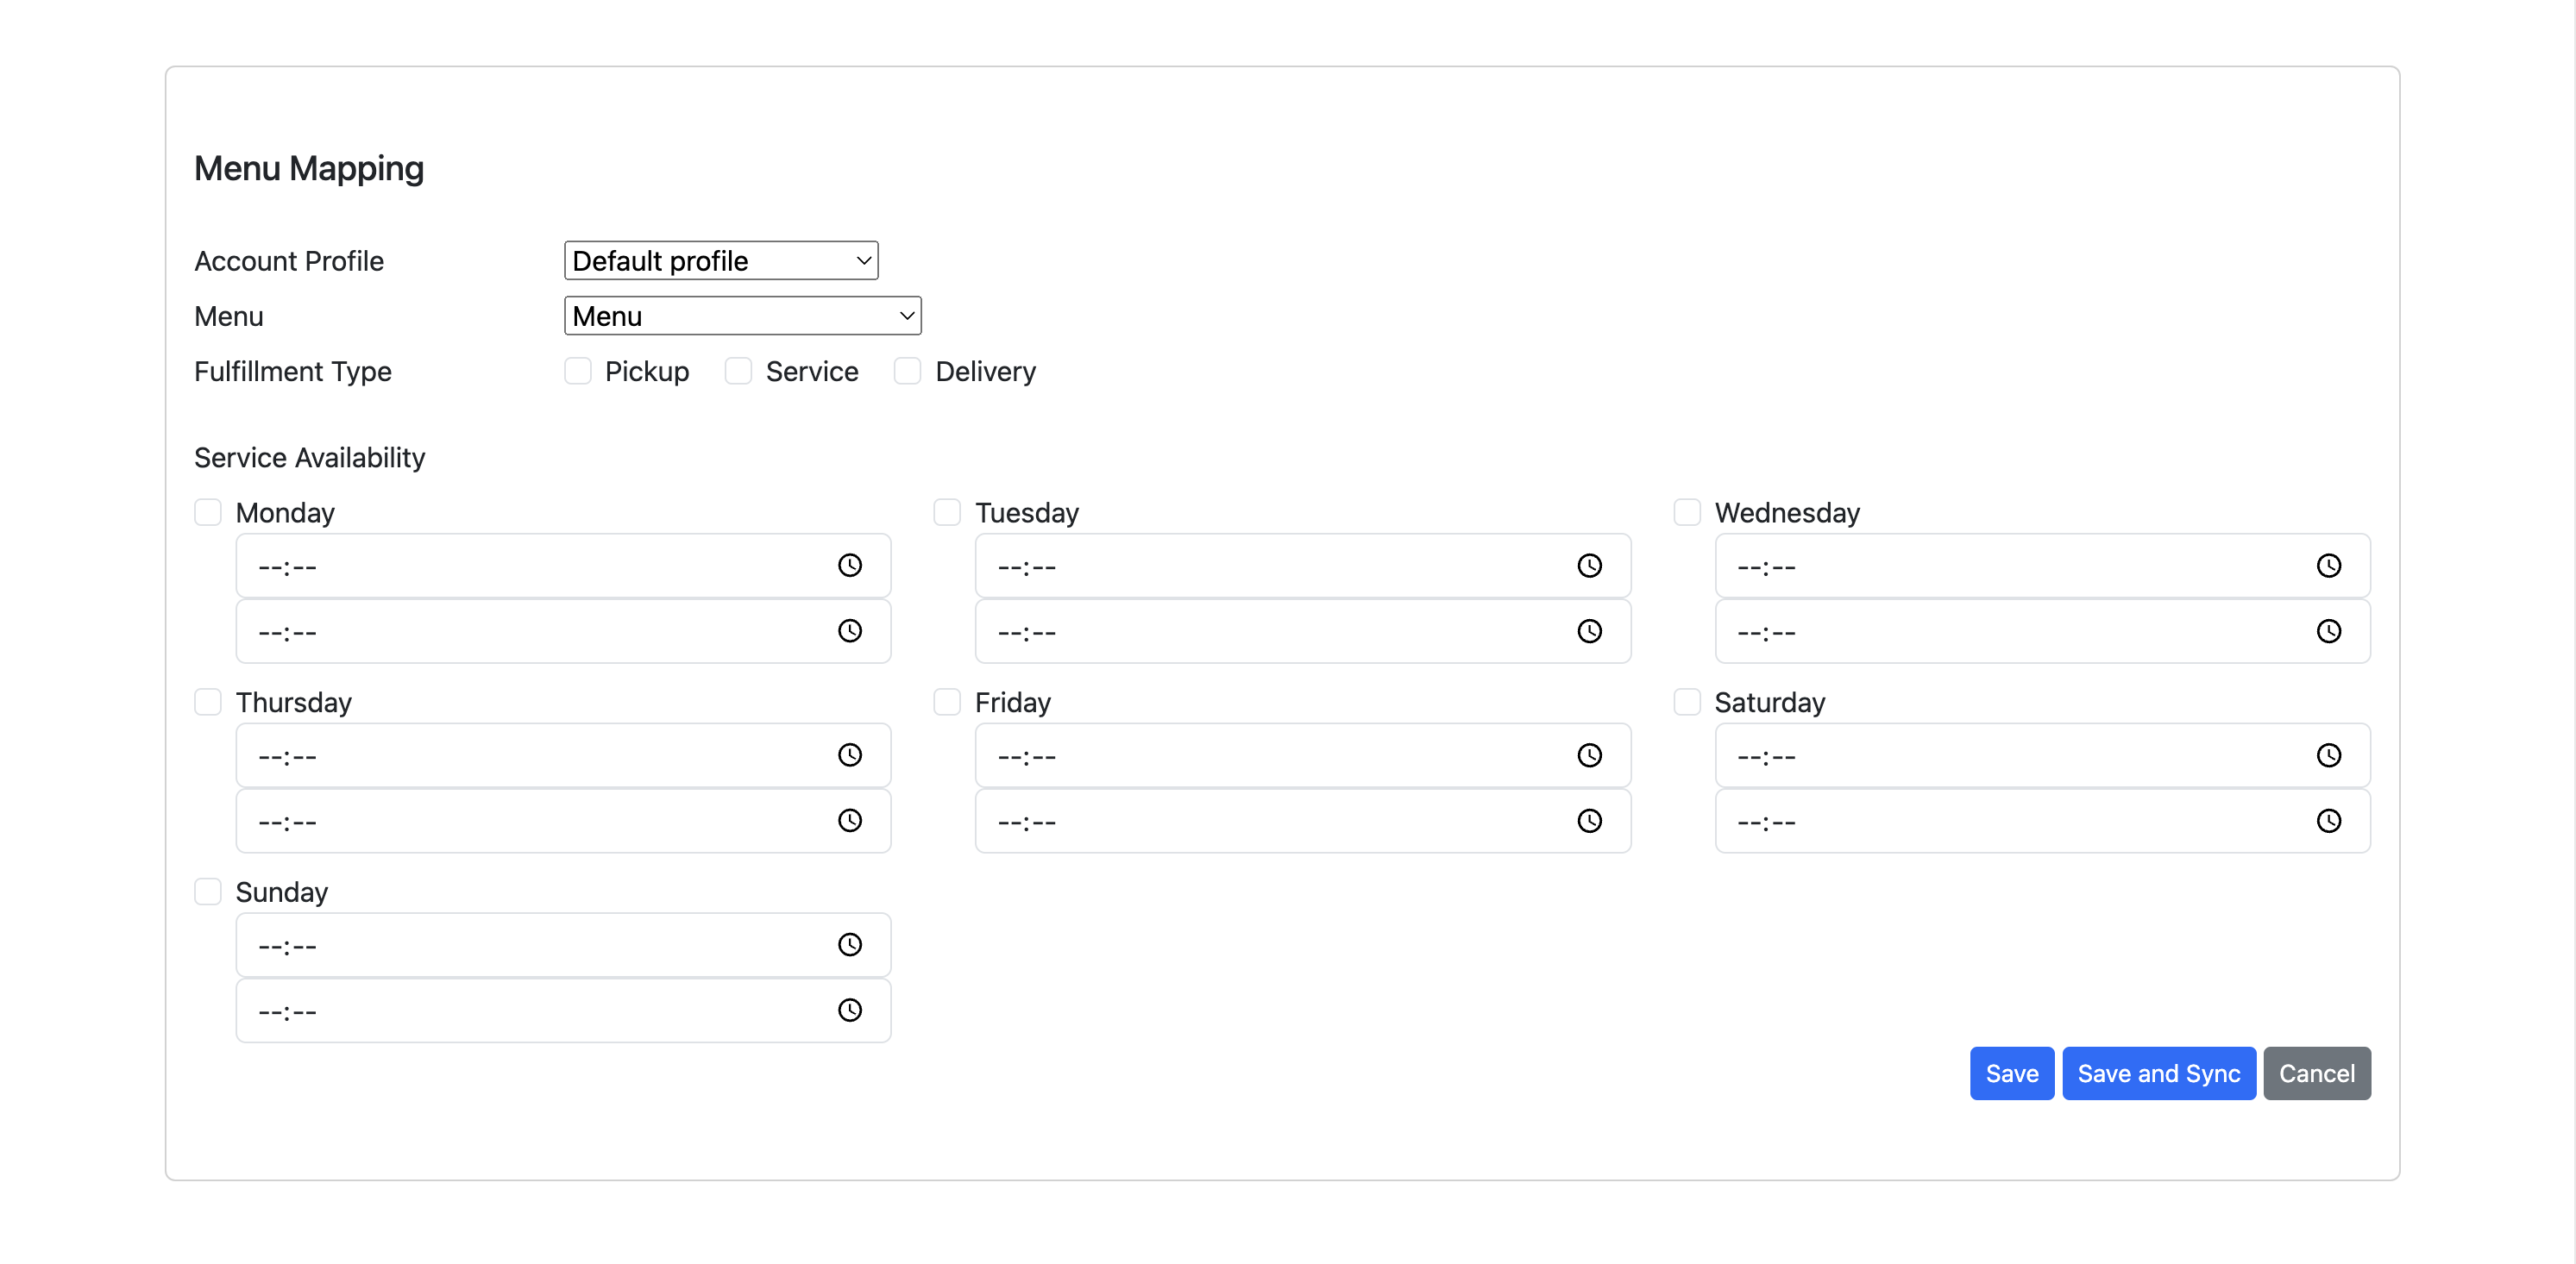Open the Account Profile dropdown
Viewport: 2576px width, 1264px height.
[721, 260]
